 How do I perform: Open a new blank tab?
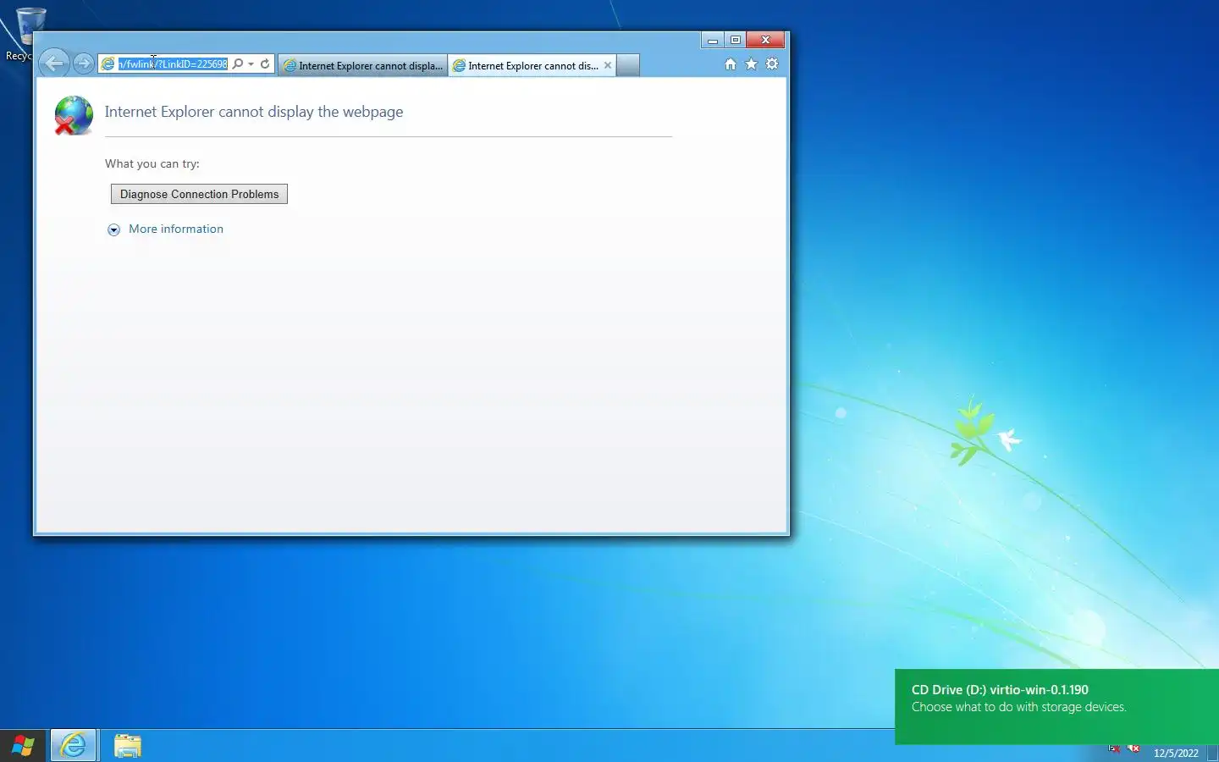pyautogui.click(x=628, y=65)
